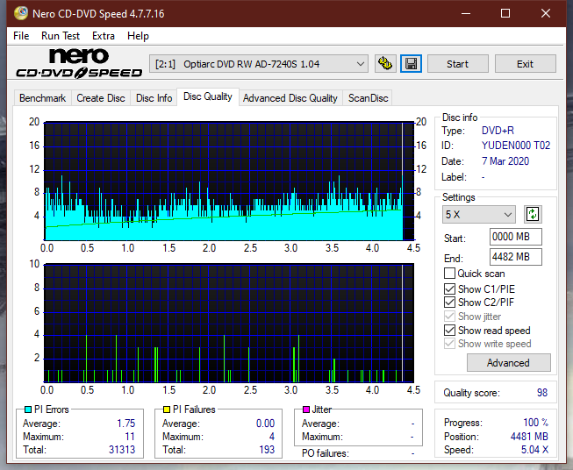Select the Disc Quality tab
The image size is (573, 470).
point(208,96)
